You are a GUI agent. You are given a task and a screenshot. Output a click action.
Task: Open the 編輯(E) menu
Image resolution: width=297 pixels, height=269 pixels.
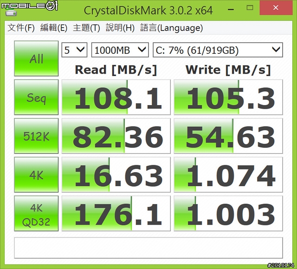pyautogui.click(x=54, y=28)
